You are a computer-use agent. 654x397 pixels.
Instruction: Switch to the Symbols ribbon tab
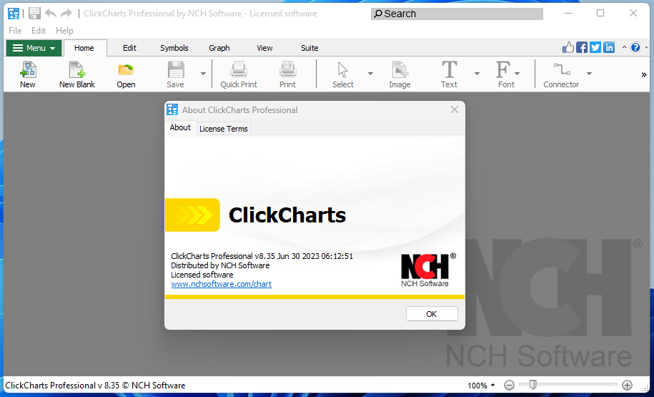[174, 48]
